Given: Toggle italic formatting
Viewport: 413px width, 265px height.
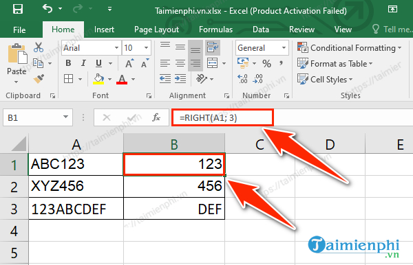Looking at the screenshot, I should pos(83,63).
